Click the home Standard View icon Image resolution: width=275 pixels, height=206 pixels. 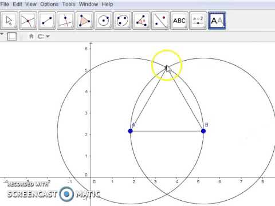[x=32, y=36]
